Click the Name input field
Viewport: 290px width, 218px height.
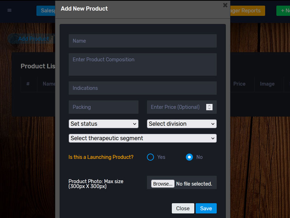point(142,41)
